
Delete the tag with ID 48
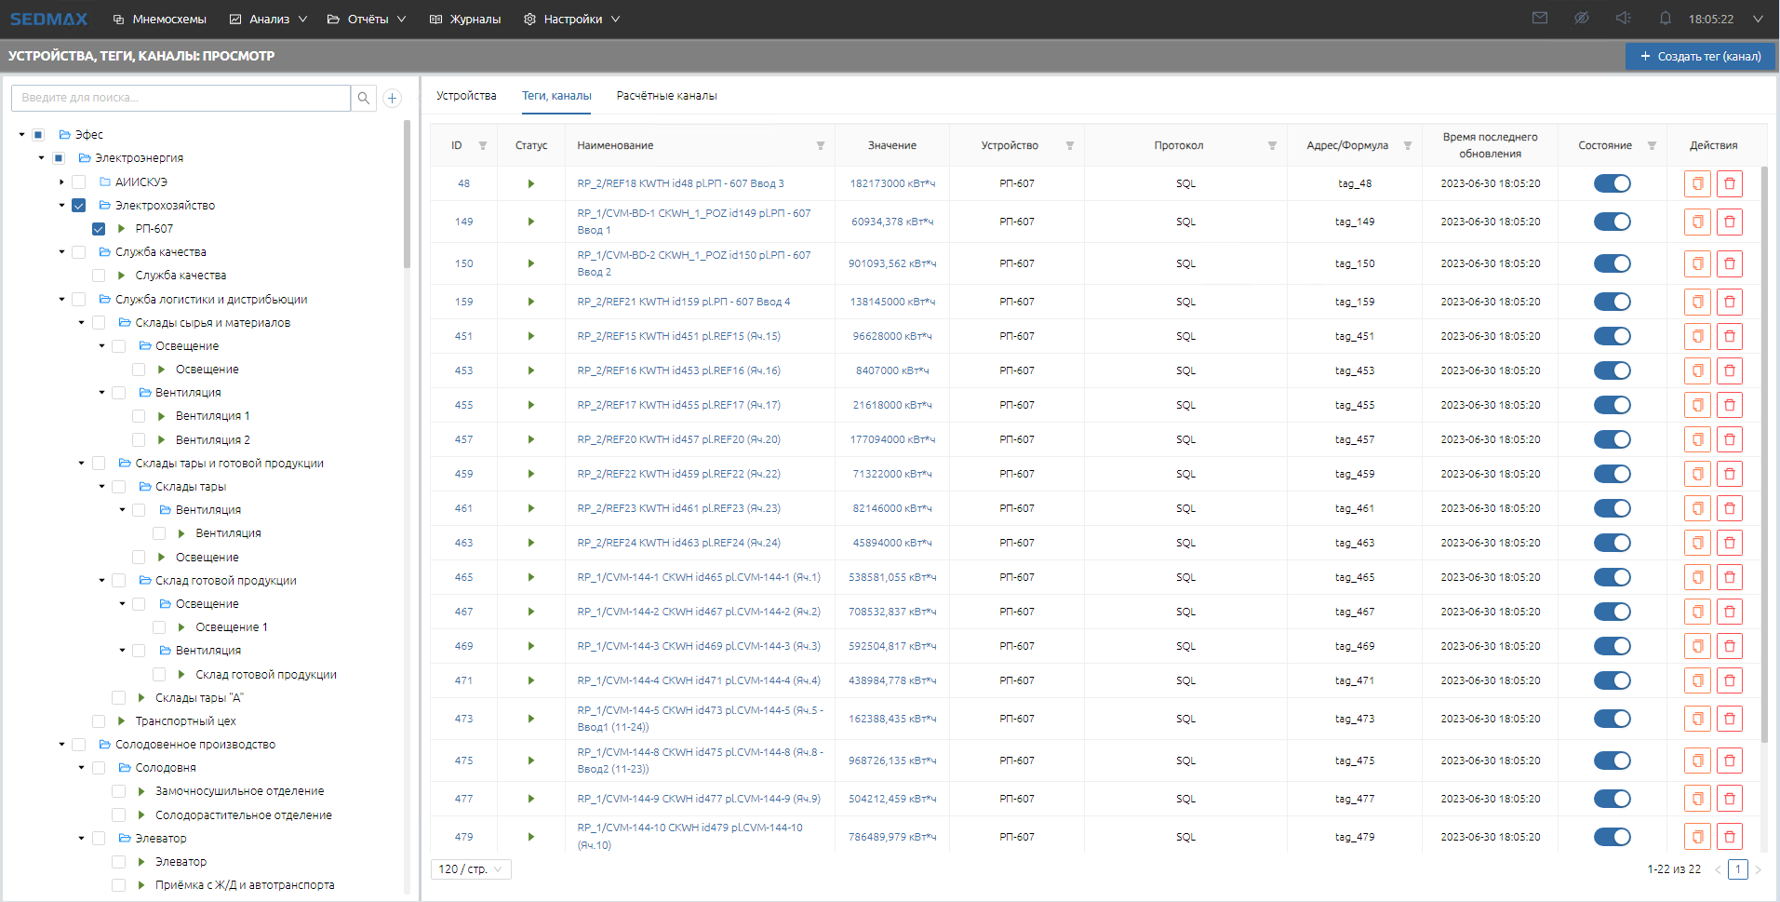(x=1729, y=183)
